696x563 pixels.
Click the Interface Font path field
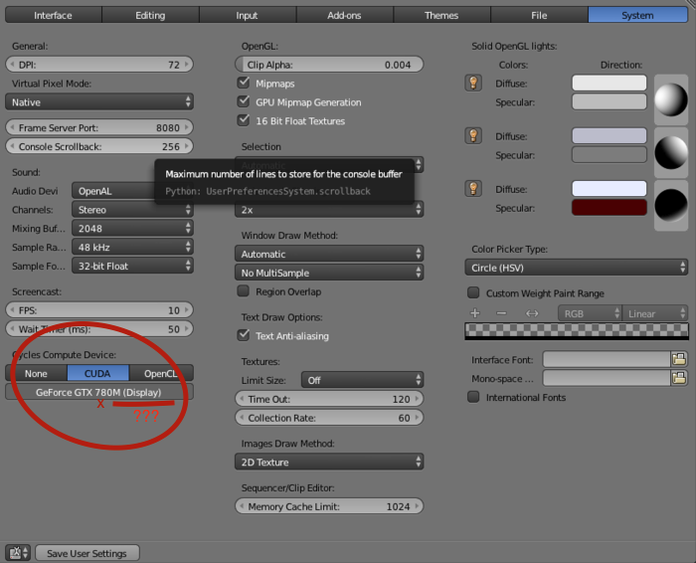coord(607,359)
